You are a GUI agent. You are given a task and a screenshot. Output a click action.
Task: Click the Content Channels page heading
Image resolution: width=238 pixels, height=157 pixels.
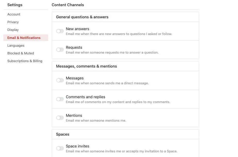(68, 5)
